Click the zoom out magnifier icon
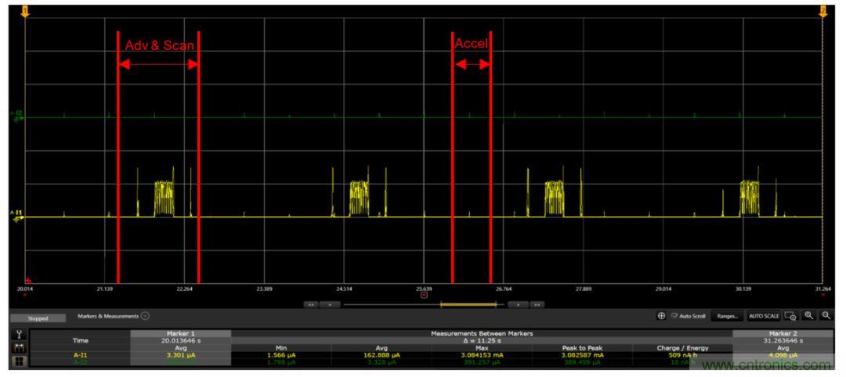Viewport: 846px width, 377px height. [x=826, y=315]
